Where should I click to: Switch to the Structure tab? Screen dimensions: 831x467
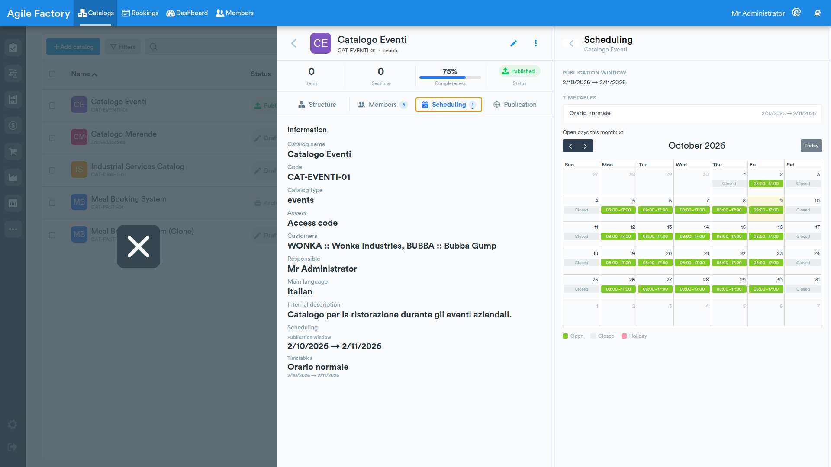point(317,105)
